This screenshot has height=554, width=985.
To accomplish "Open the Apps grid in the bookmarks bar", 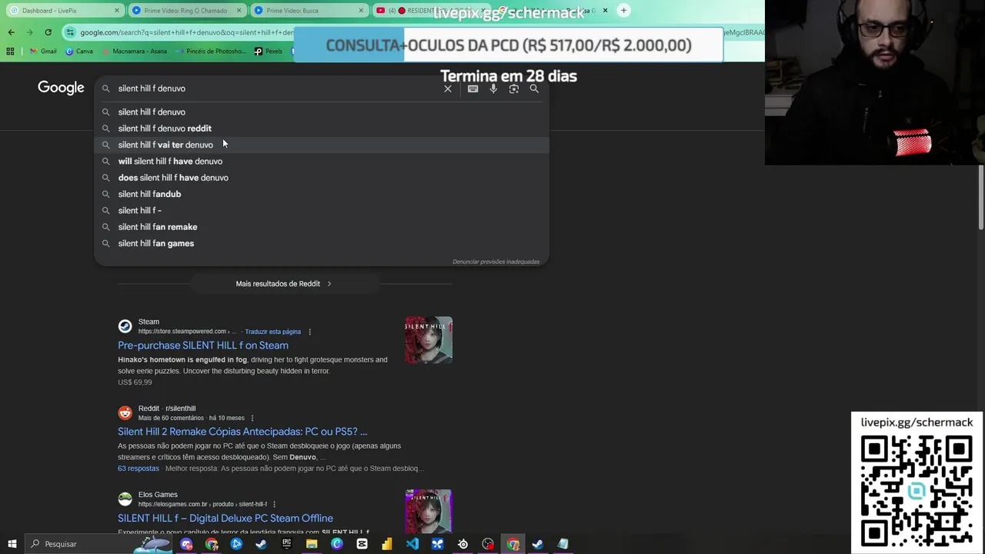I will point(10,51).
